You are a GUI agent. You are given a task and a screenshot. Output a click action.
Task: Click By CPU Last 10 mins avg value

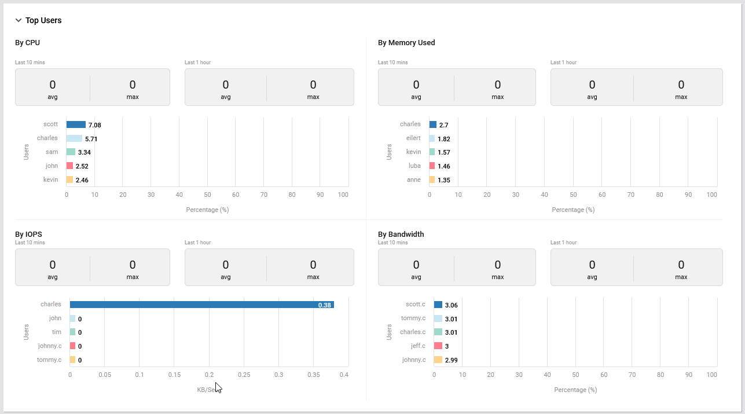coord(53,85)
